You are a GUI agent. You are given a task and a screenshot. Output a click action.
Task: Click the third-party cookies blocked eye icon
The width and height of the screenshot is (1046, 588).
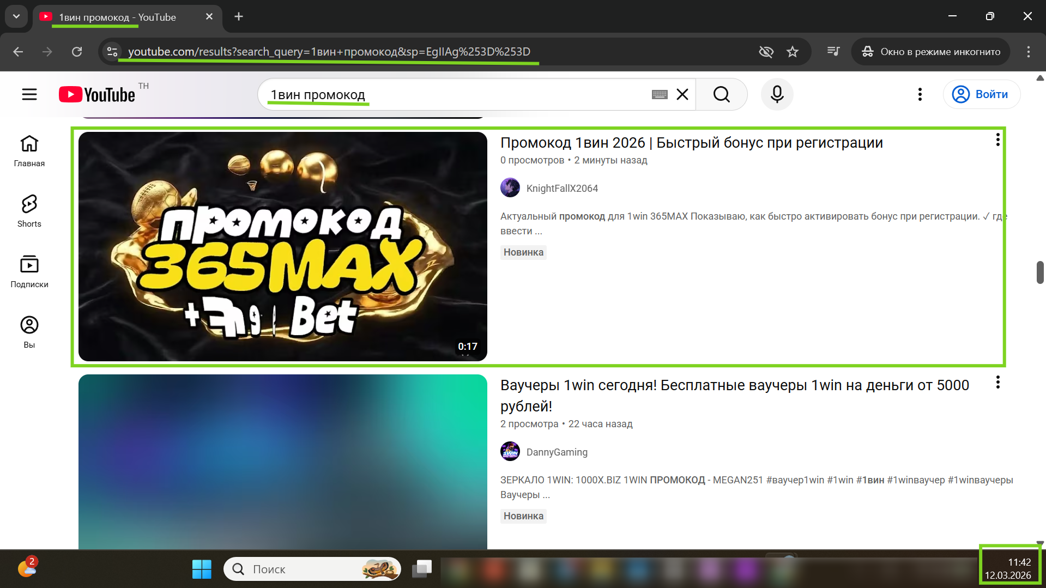point(766,52)
